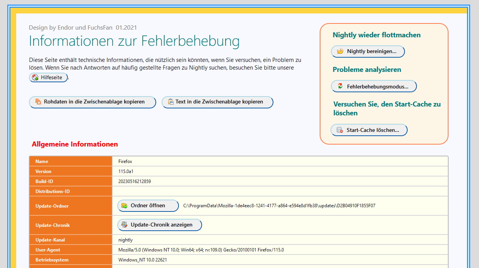The height and width of the screenshot is (268, 479).
Task: Click the update folder path text
Action: tap(279, 206)
